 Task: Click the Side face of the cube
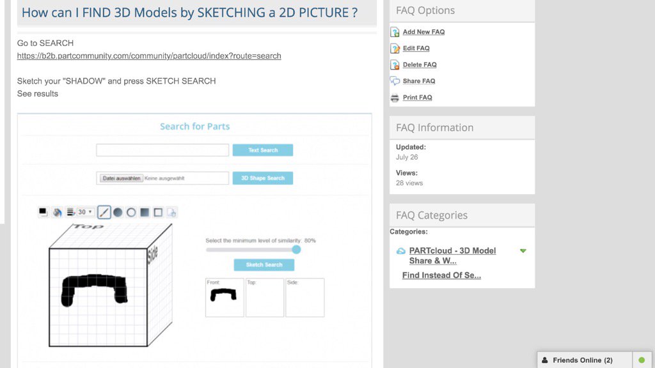160,285
